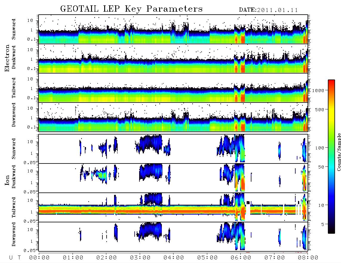Click the Electron "Tailward" panel label
The image size is (341, 263).
14,88
